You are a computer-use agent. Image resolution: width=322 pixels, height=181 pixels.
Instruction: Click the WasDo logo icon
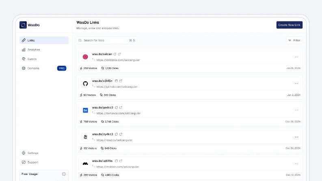[23, 25]
